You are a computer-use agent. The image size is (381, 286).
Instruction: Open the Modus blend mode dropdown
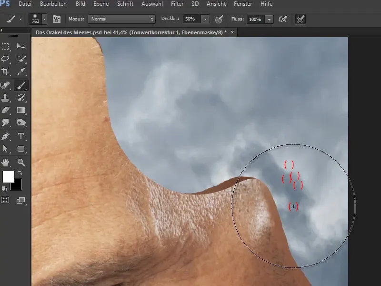click(122, 19)
